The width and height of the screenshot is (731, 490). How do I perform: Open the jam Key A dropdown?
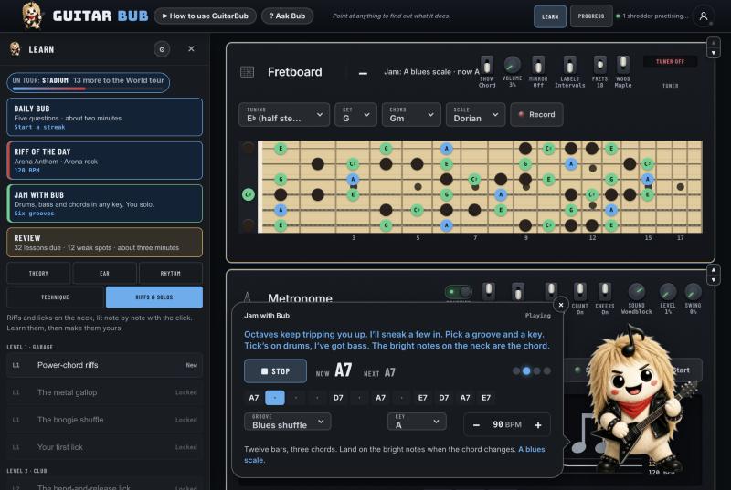(417, 422)
